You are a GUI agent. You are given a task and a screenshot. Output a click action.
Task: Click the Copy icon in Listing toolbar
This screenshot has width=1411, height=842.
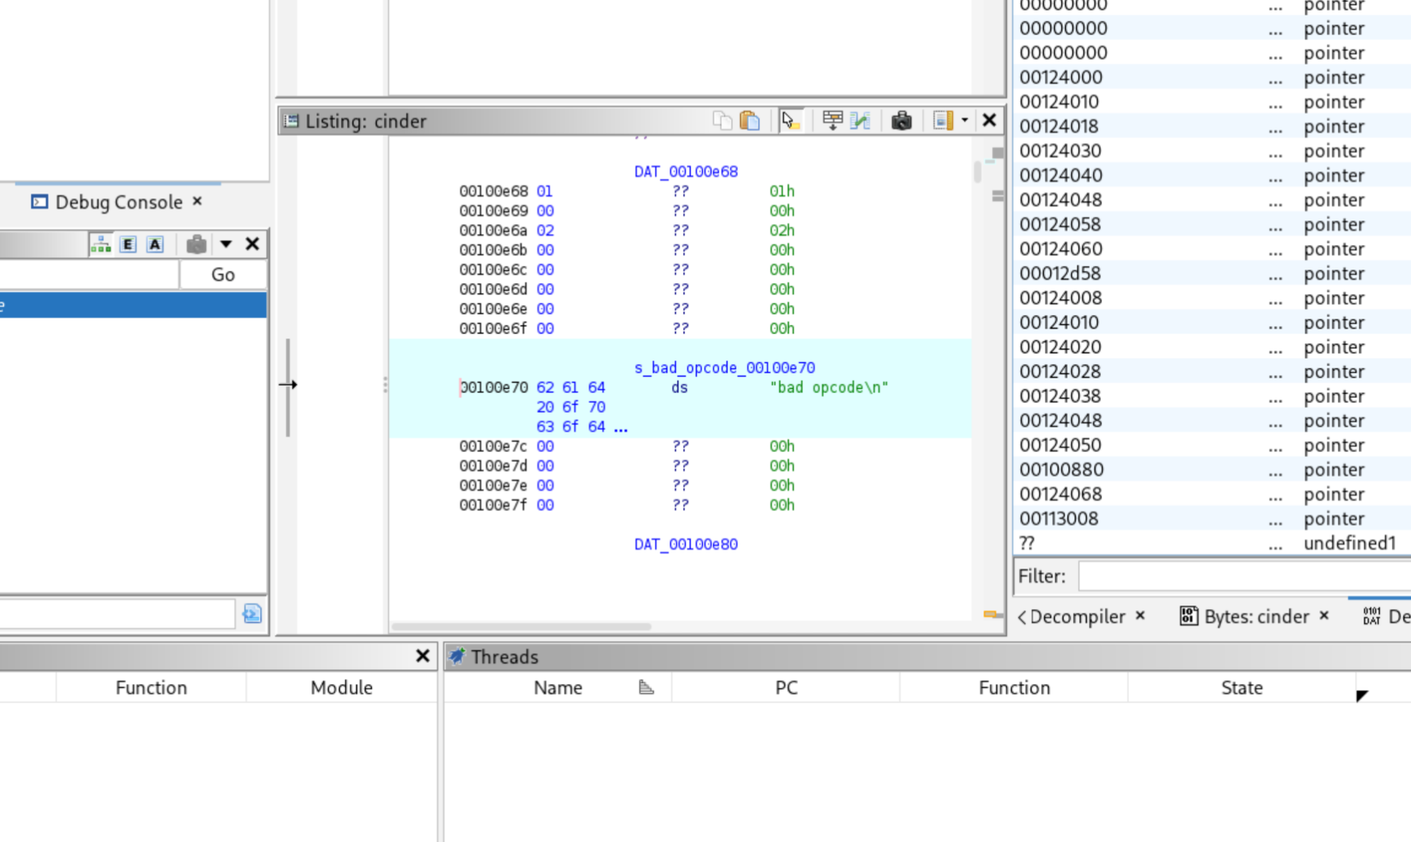tap(722, 120)
